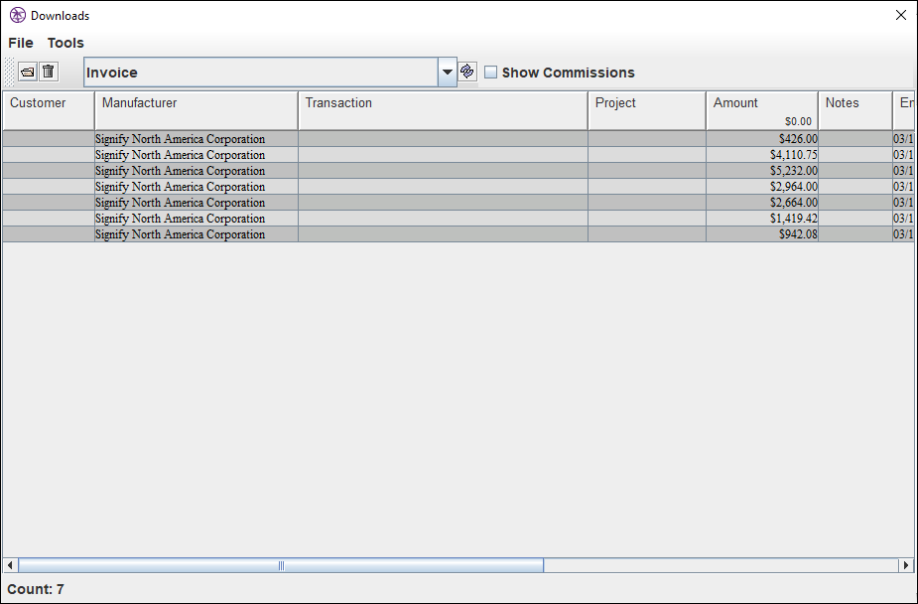Select the row with amount $5,232.00
This screenshot has height=604, width=918.
pyautogui.click(x=459, y=171)
